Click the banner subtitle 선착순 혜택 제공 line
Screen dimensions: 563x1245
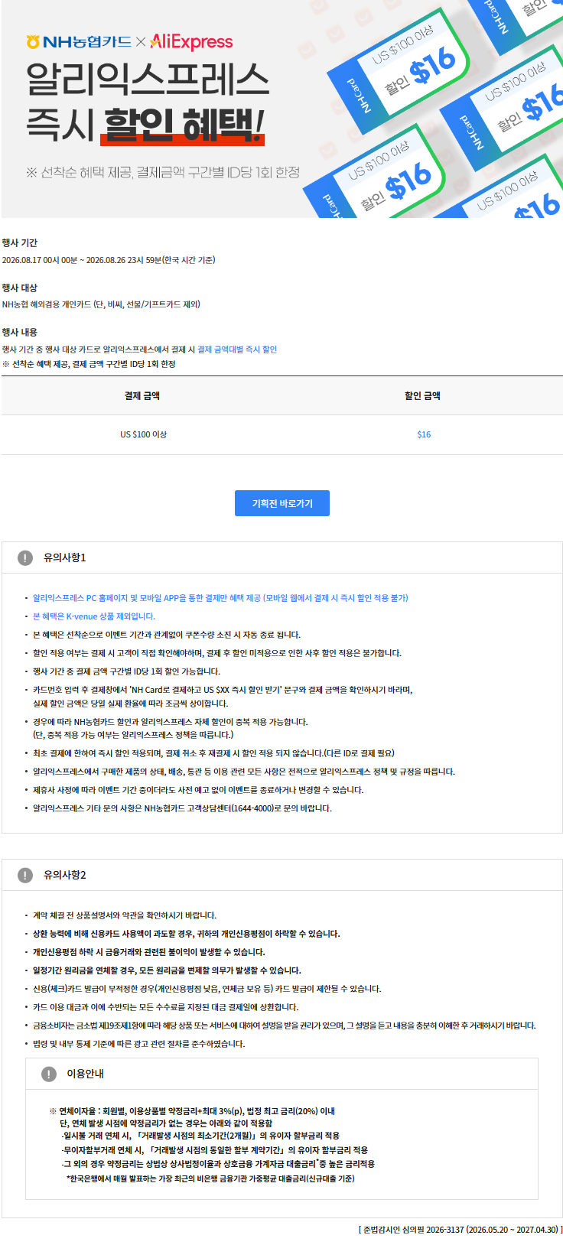[163, 172]
